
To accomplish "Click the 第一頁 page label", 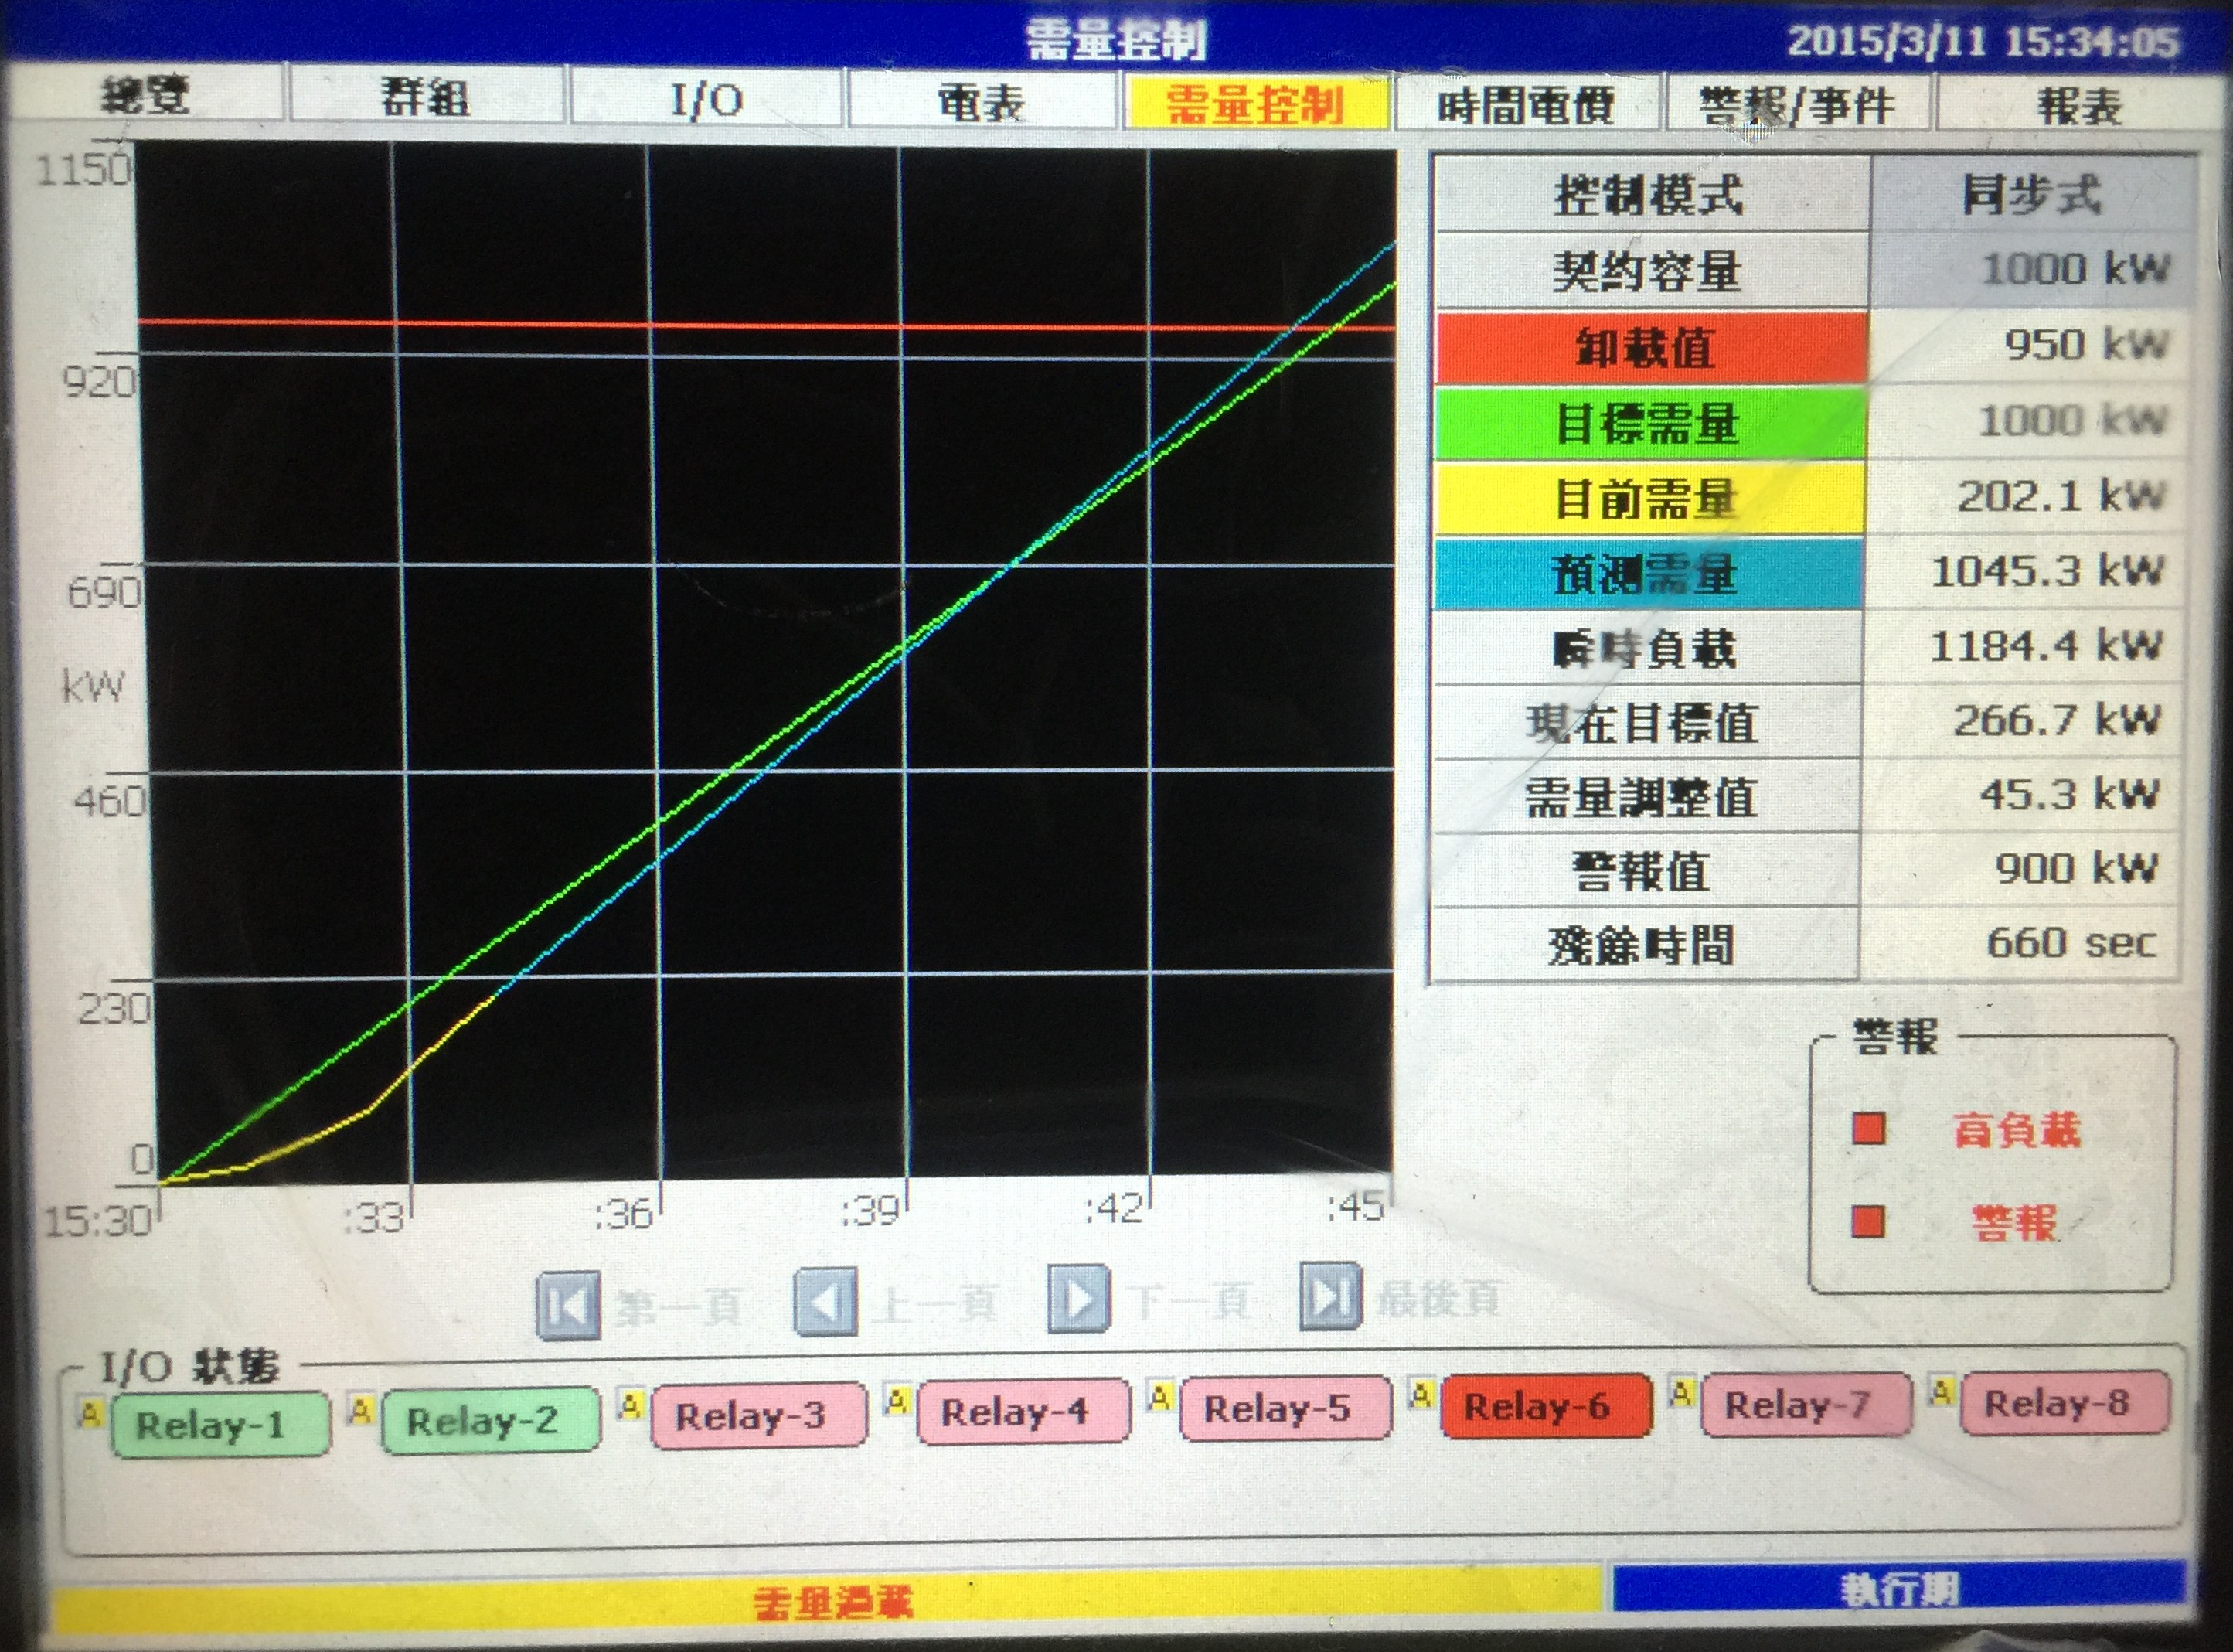I will [679, 1306].
